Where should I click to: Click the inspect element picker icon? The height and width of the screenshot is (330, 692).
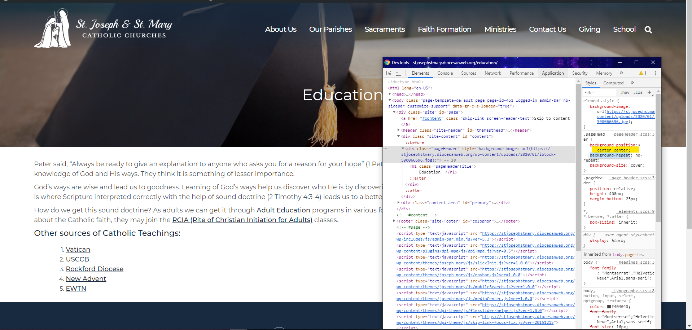click(x=389, y=73)
